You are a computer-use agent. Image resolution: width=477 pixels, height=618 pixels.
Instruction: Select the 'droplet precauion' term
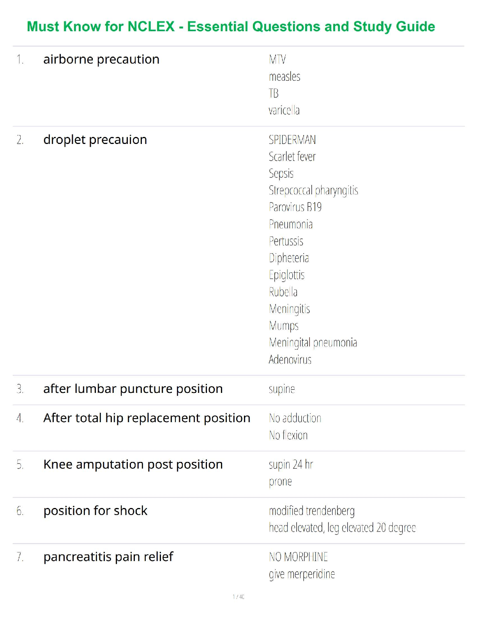(x=95, y=140)
